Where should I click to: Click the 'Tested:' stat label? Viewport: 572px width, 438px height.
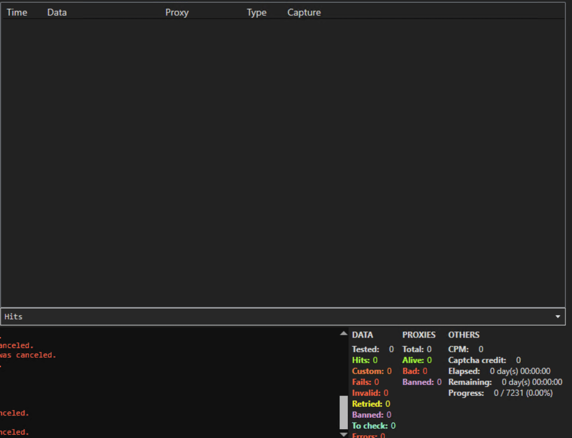click(365, 349)
